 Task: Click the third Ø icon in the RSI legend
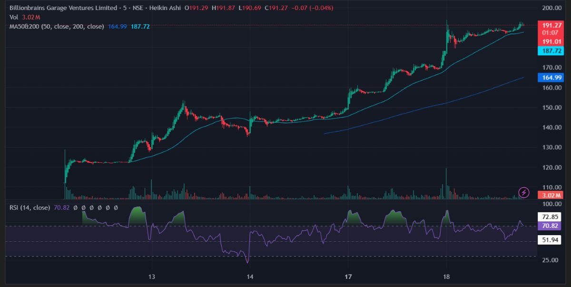click(92, 208)
